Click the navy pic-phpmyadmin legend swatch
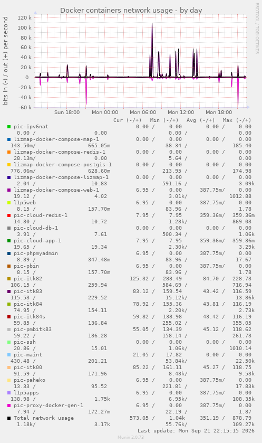The image size is (262, 443). click(9, 253)
